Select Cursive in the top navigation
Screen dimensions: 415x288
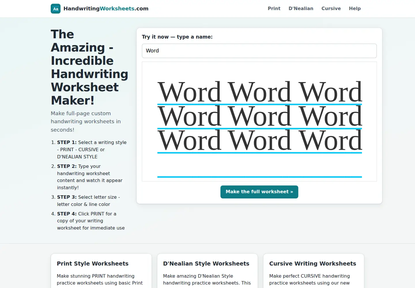[331, 9]
